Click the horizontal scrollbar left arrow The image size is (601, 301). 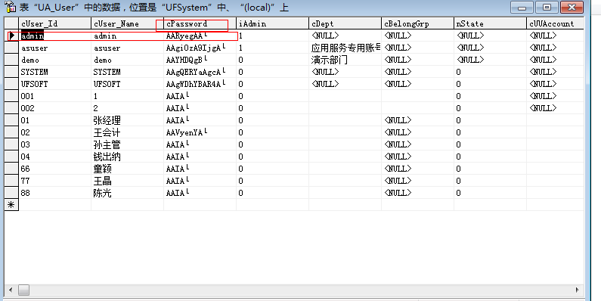click(11, 290)
